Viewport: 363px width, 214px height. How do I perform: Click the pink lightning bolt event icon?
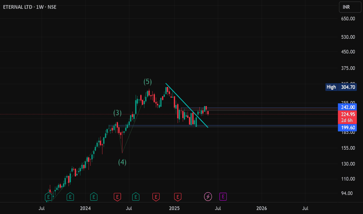[x=208, y=196]
